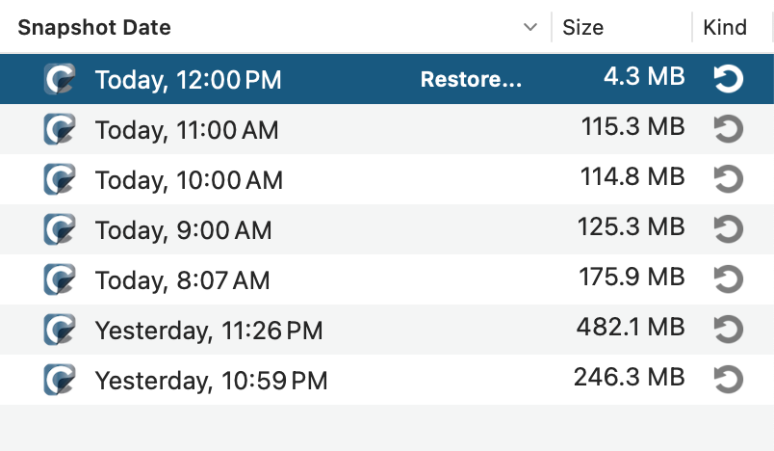Image resolution: width=774 pixels, height=451 pixels.
Task: Click snapshot icon beside Yesterday 11:26 PM
Action: (x=60, y=330)
